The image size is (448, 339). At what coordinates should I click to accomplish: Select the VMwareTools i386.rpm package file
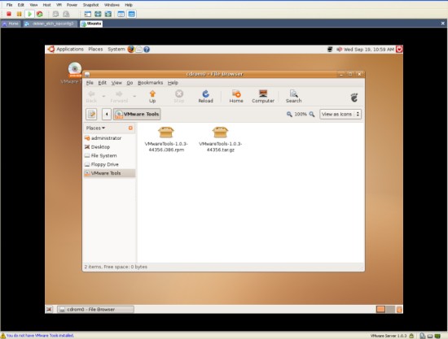click(166, 139)
